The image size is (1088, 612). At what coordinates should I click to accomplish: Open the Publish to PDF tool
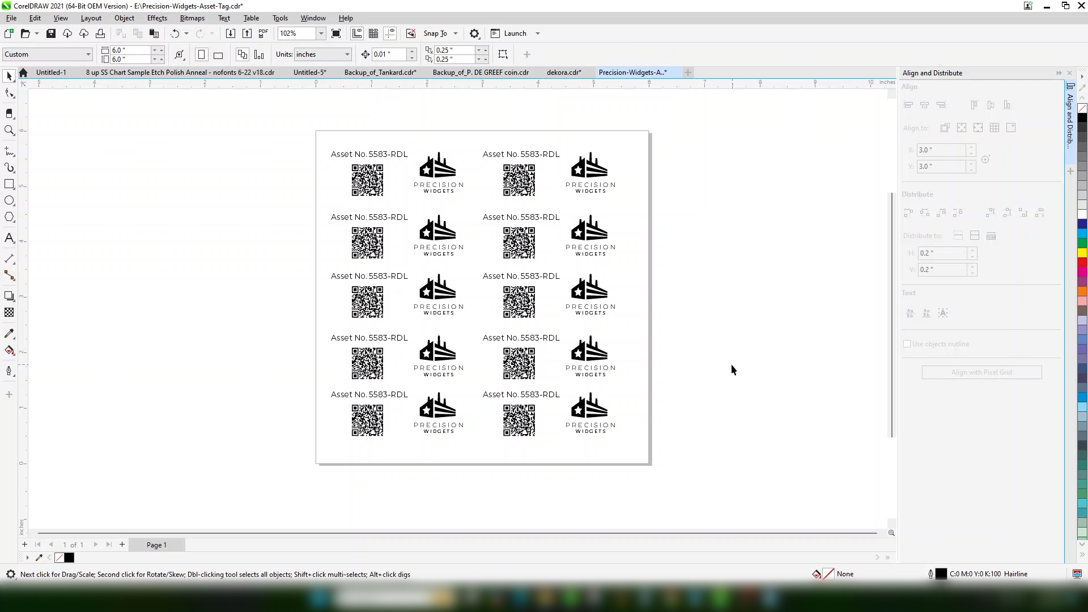click(263, 33)
